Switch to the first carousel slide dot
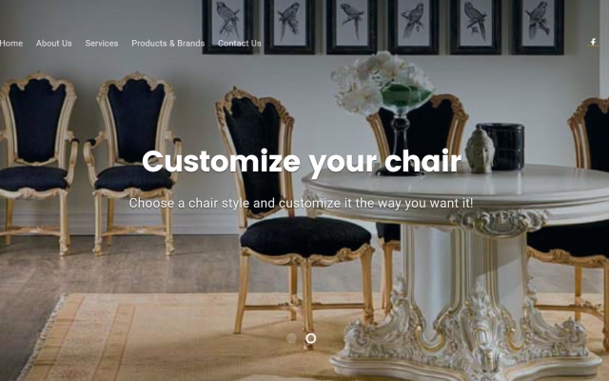This screenshot has height=381, width=609. click(x=291, y=338)
